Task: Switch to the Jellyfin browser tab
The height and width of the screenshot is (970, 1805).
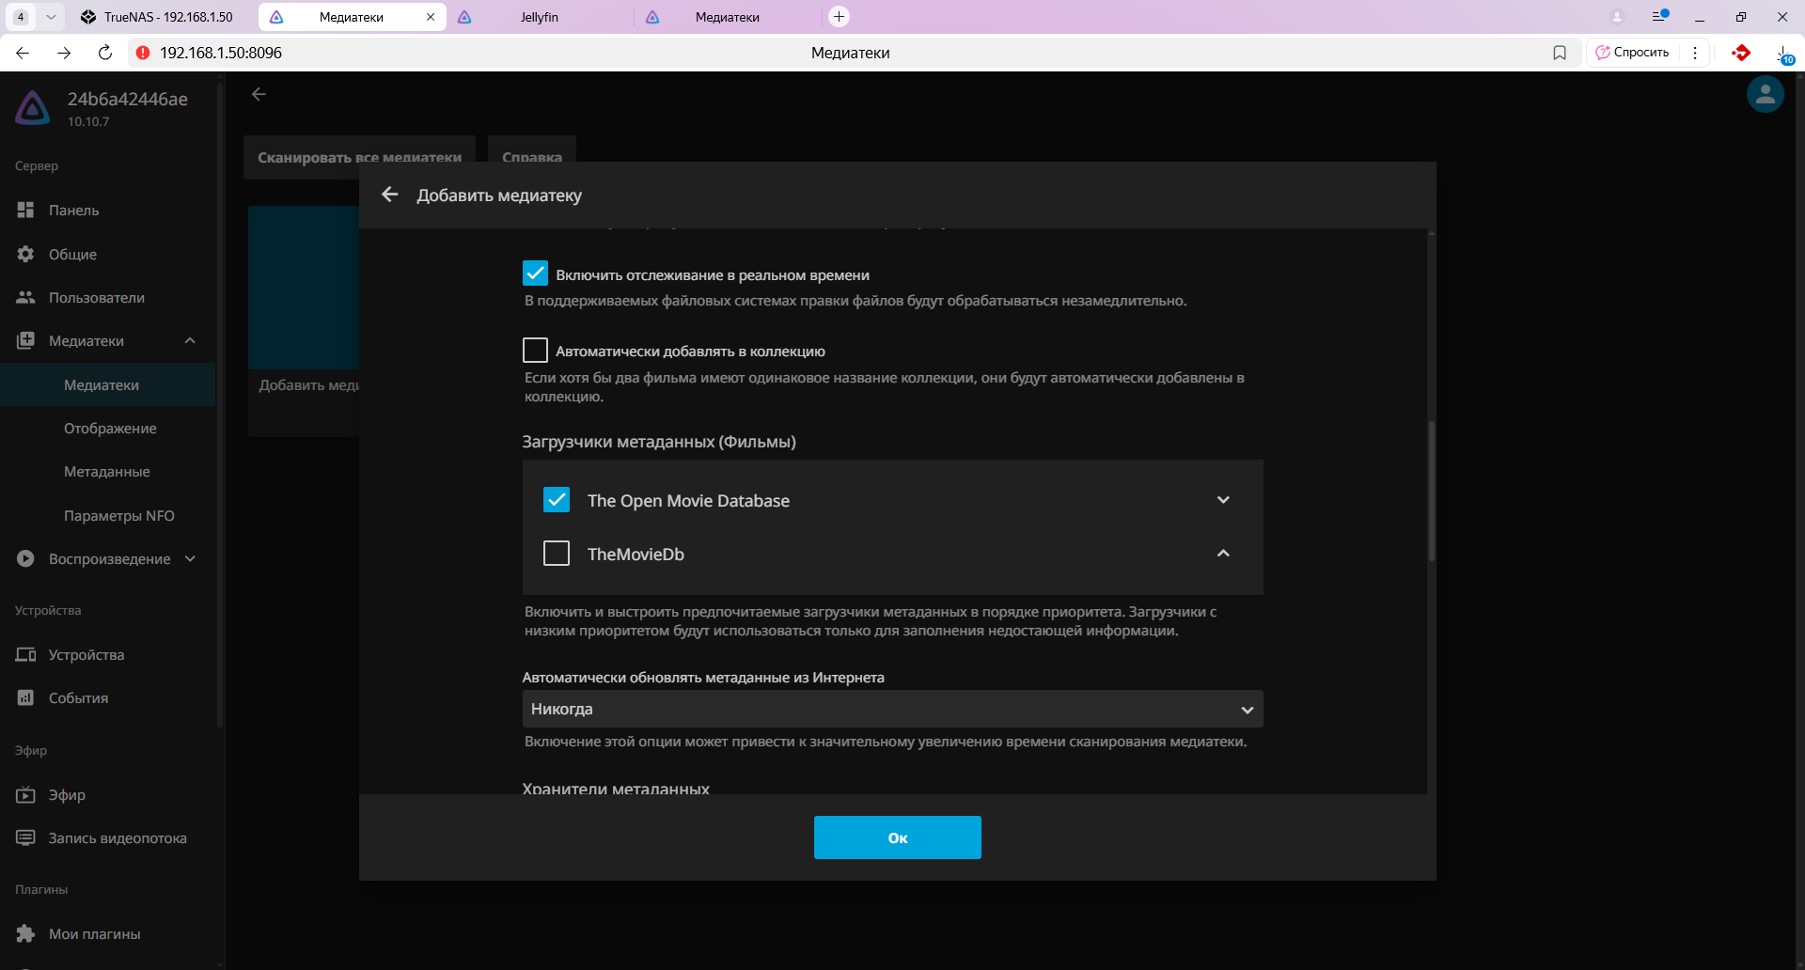Action: coord(539,17)
